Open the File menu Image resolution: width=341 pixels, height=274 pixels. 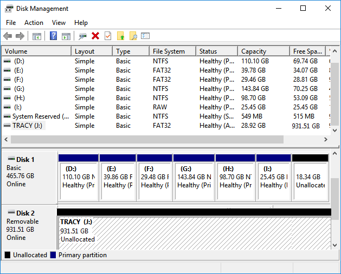tap(11, 23)
